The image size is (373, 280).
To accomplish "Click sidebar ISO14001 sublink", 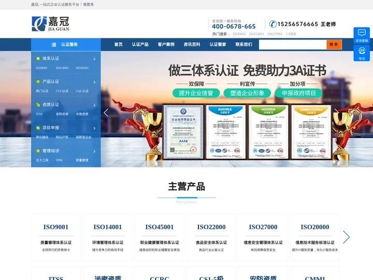I will click(62, 68).
